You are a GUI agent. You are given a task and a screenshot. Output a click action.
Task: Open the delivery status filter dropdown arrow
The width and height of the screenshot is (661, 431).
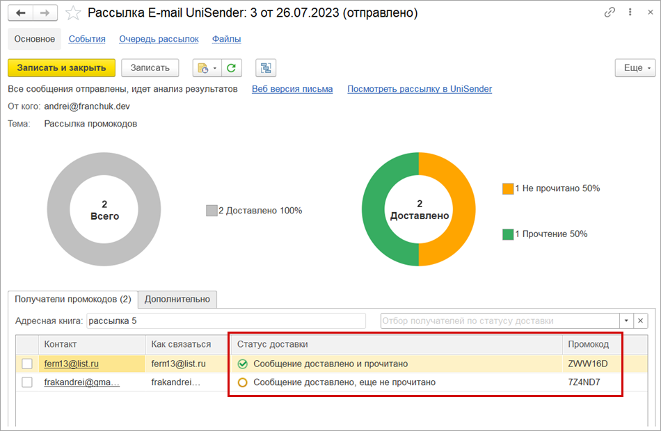click(626, 320)
